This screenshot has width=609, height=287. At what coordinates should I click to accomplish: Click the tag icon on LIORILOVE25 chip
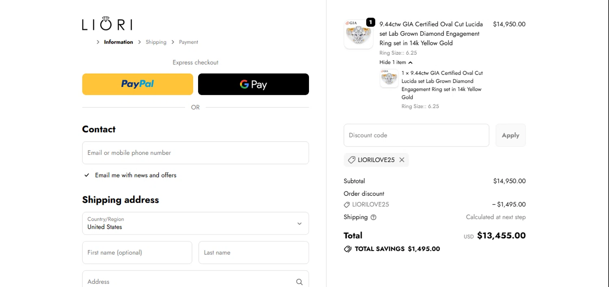tap(352, 160)
